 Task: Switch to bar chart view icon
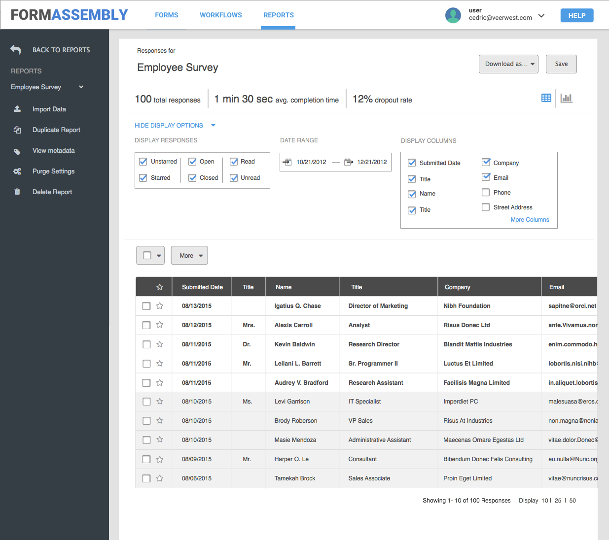[x=567, y=98]
